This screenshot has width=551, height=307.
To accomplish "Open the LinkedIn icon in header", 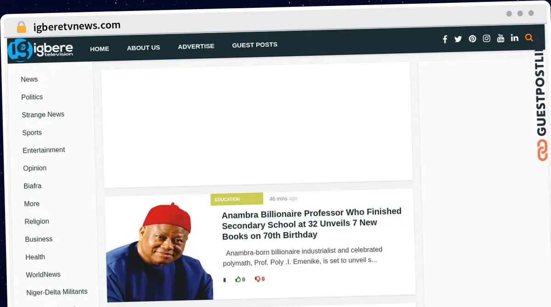I will [x=515, y=38].
